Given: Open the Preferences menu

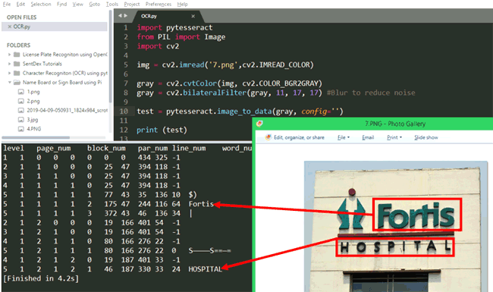Looking at the screenshot, I should (x=159, y=4).
